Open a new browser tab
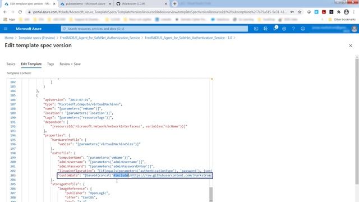The height and width of the screenshot is (202, 359). 174,4
